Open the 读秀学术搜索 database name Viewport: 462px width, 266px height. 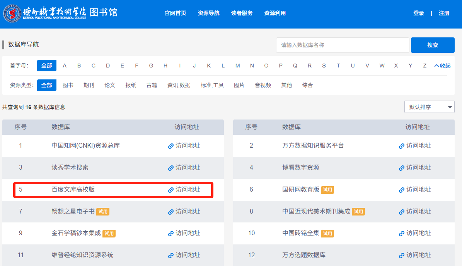tap(70, 168)
